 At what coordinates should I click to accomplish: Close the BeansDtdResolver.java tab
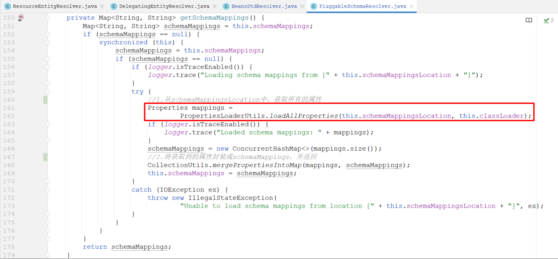(302, 6)
